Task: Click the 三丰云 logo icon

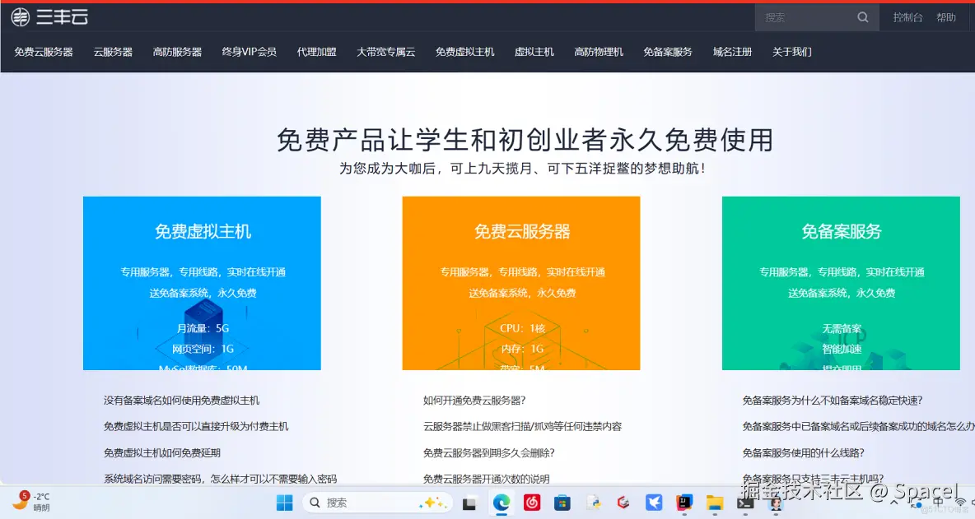Action: point(20,17)
